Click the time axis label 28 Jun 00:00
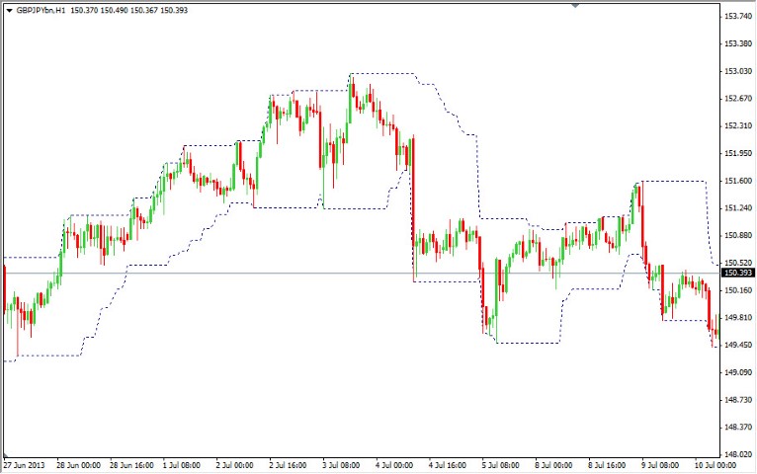757x474 pixels. click(78, 465)
